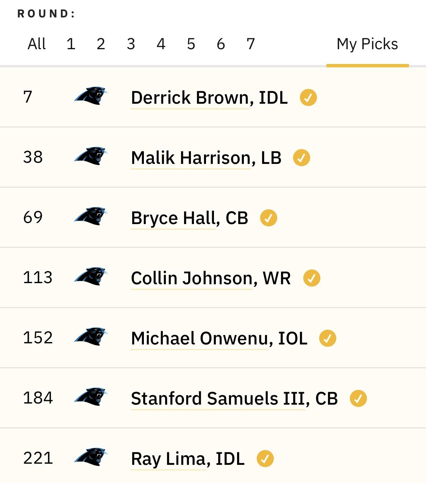Toggle checkmark next to Malik Harrison
Viewport: 426px width, 483px height.
301,158
